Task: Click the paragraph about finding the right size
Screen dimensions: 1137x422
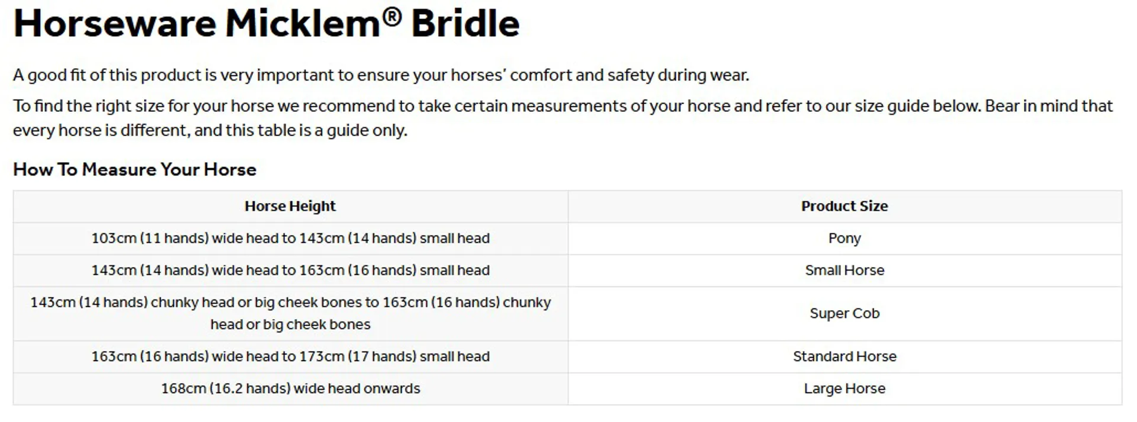Action: (563, 118)
